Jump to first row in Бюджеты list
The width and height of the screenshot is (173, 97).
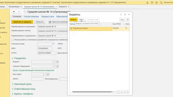coord(118,92)
